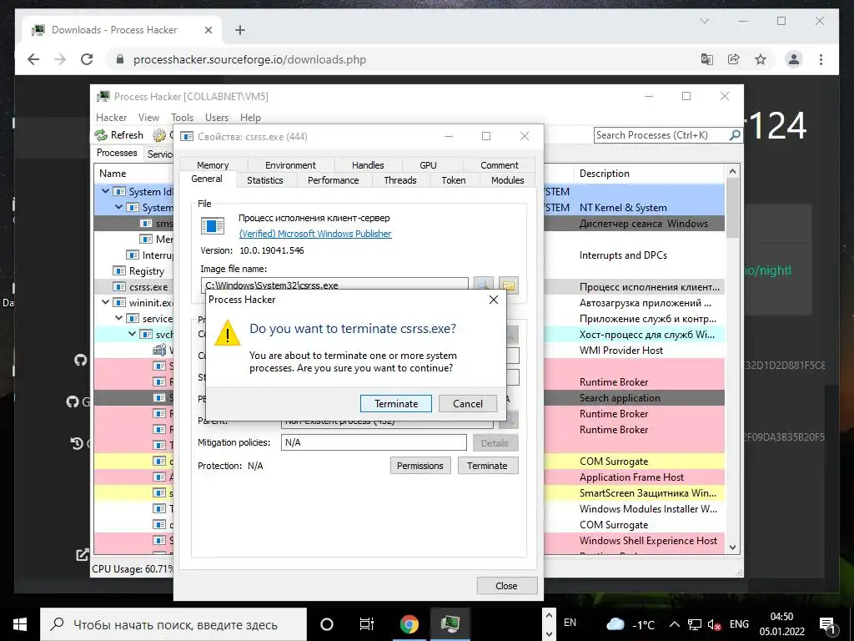Open the Chrome profile icon
Viewport: 854px width, 641px height.
pyautogui.click(x=794, y=59)
